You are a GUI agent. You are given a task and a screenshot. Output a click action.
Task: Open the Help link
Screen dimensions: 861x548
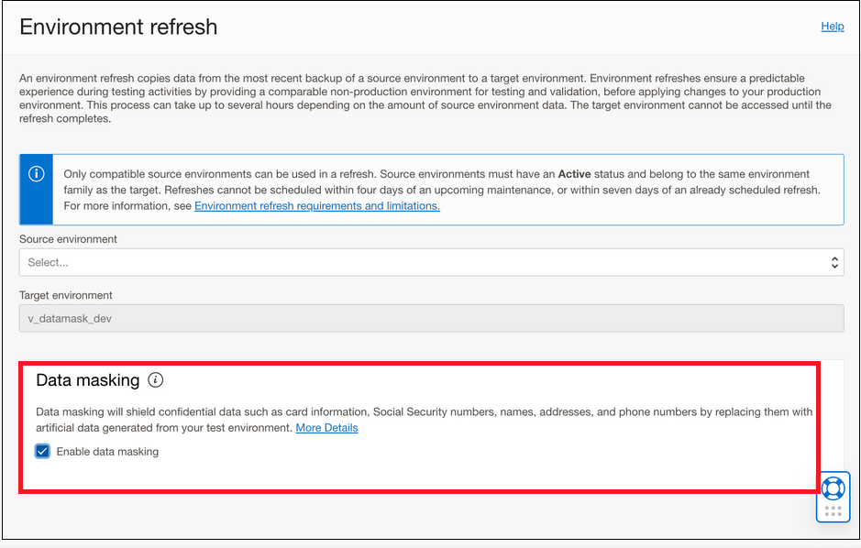[832, 27]
